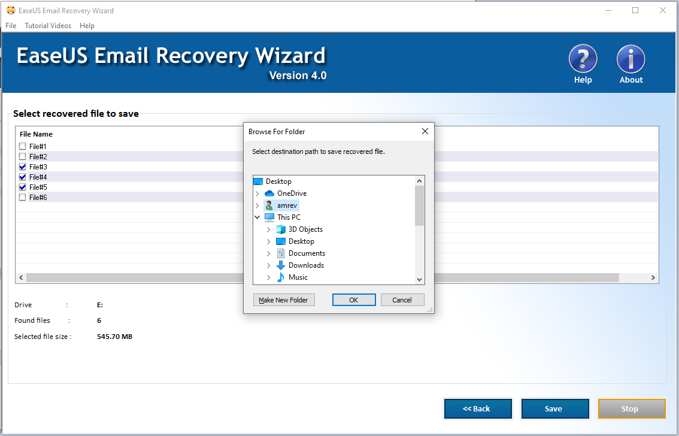
Task: Select the 3D Objects folder icon
Action: coord(281,229)
